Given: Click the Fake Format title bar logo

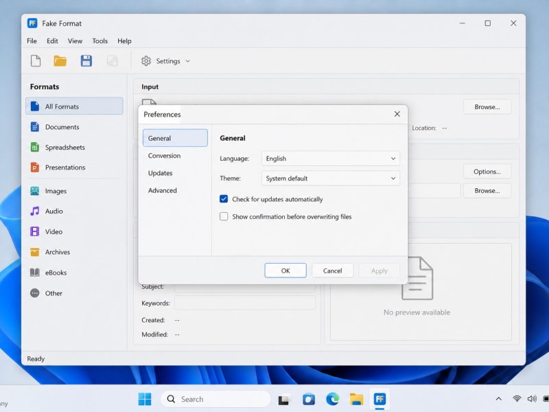Looking at the screenshot, I should pyautogui.click(x=32, y=23).
